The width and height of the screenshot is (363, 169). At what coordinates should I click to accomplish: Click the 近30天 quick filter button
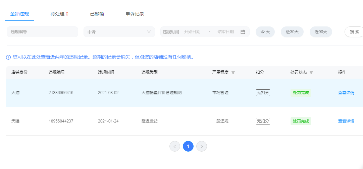click(292, 32)
